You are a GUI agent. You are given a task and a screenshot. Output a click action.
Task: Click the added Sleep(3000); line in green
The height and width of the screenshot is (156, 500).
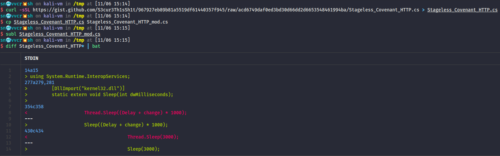(143, 149)
